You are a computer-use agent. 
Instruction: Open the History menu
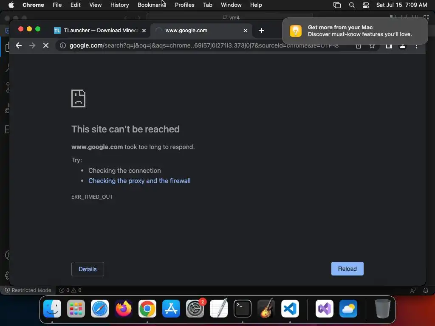pyautogui.click(x=119, y=5)
